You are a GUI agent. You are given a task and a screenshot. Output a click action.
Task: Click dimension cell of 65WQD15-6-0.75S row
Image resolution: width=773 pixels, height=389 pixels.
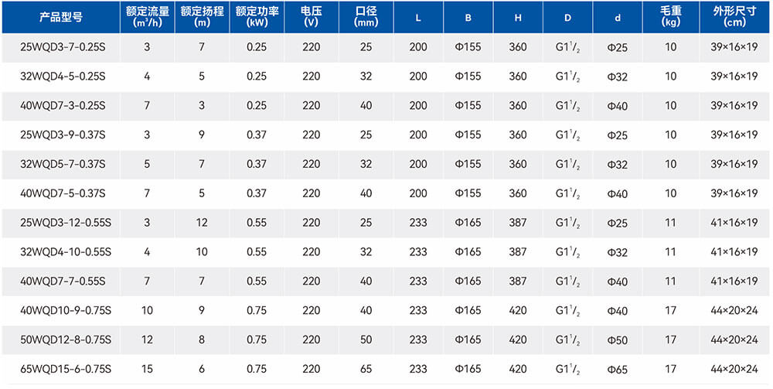point(734,370)
